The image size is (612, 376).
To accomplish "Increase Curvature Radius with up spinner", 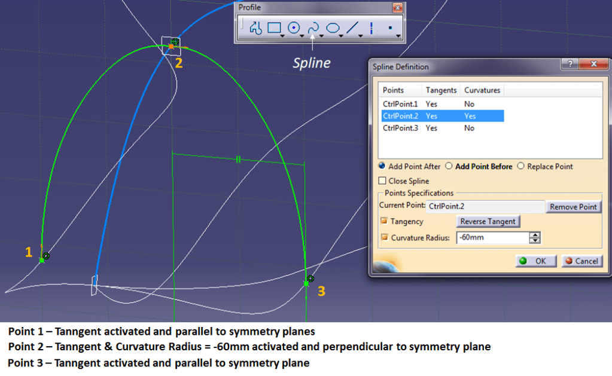I will coord(535,235).
